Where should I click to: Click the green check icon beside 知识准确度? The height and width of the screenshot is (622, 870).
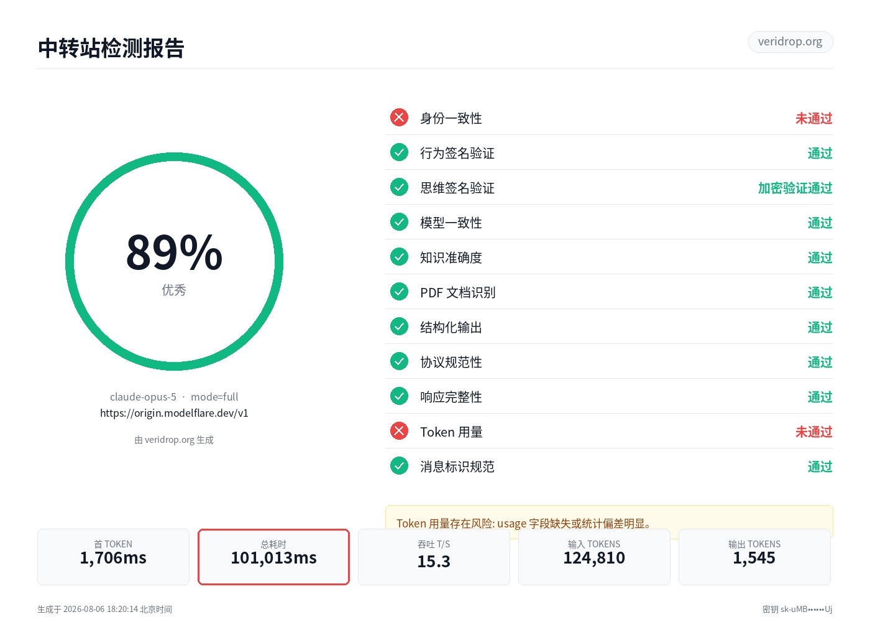pyautogui.click(x=399, y=257)
